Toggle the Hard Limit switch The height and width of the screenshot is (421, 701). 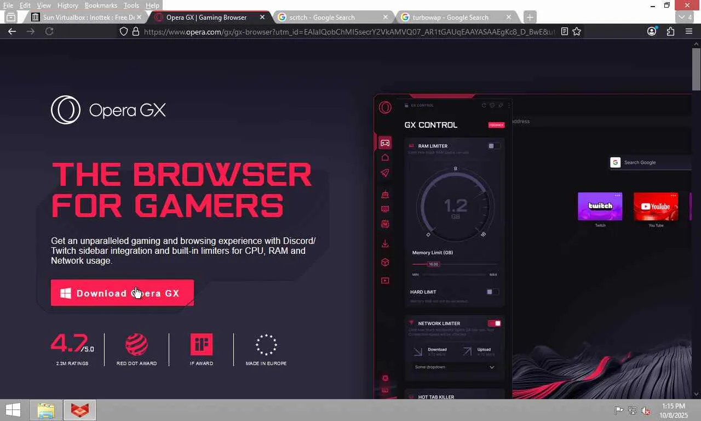point(492,292)
